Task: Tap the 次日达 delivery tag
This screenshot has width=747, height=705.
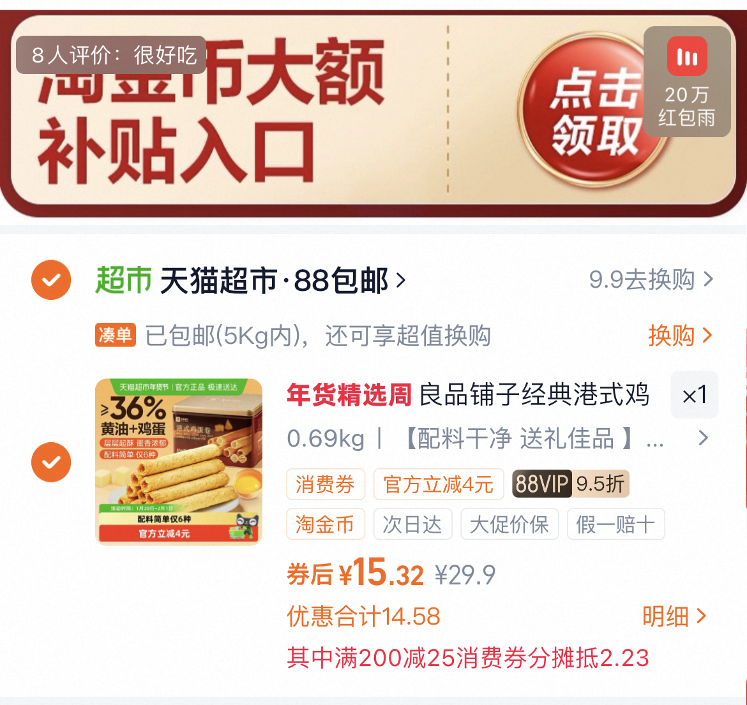Action: [x=412, y=524]
